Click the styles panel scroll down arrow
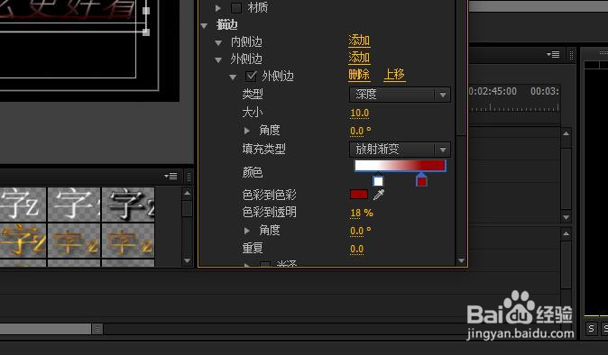This screenshot has height=355, width=608. tap(188, 261)
